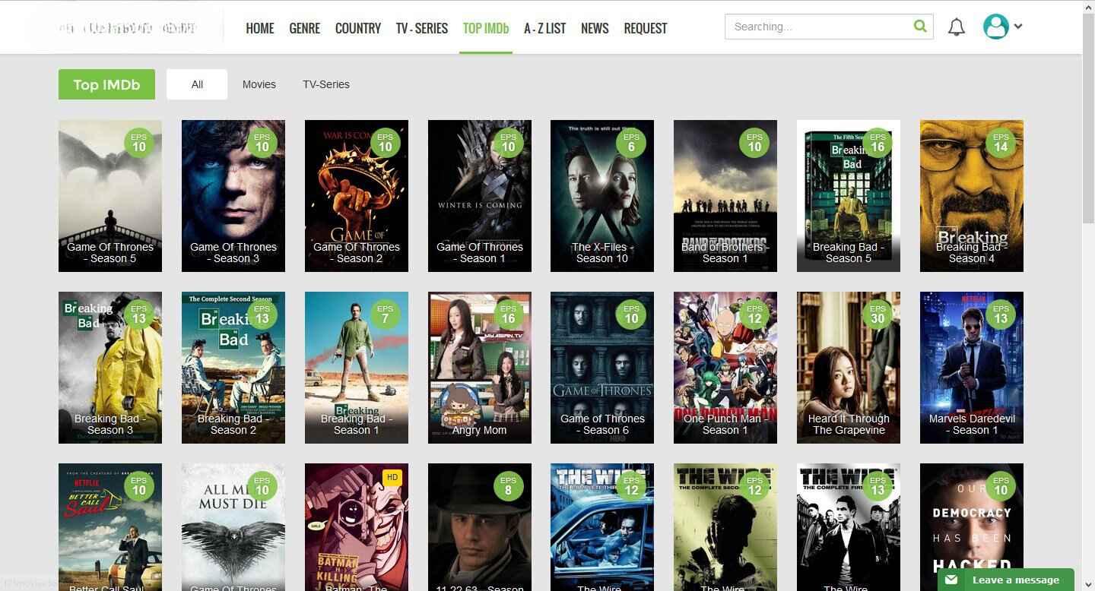
Task: Open the A - Z LIST page
Action: [x=545, y=28]
